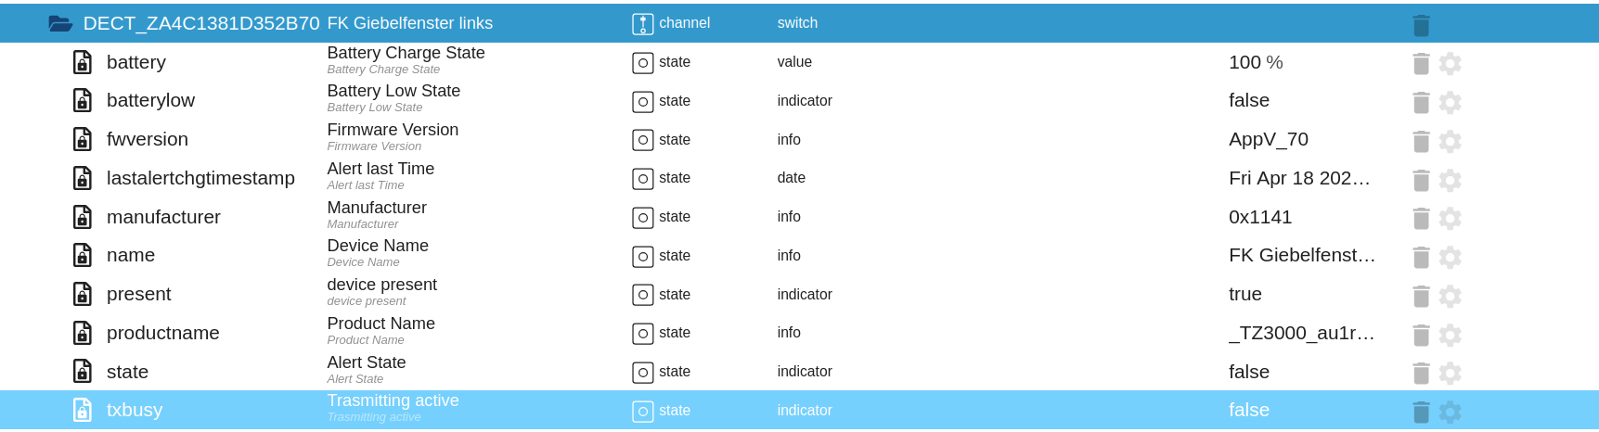
Task: Click the true value of device present
Action: (x=1244, y=294)
